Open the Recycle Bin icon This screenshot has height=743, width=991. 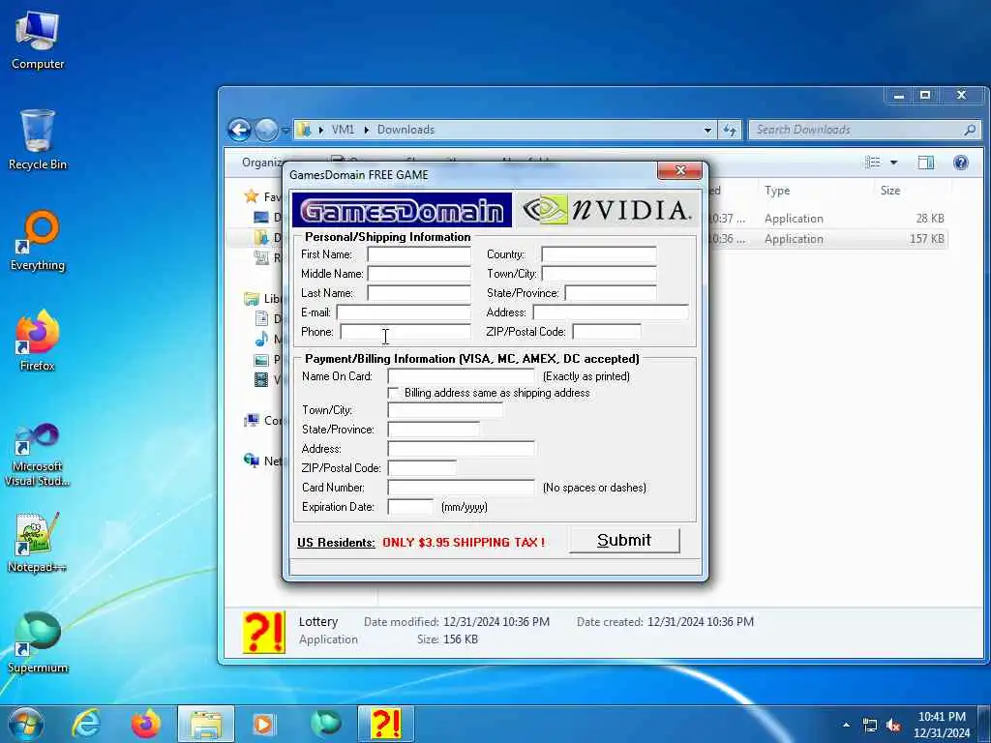38,139
